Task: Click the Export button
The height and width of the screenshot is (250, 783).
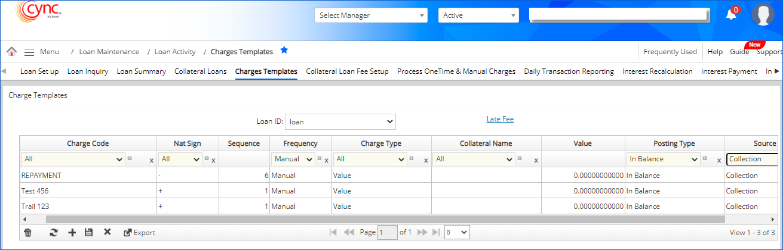Action: 139,232
